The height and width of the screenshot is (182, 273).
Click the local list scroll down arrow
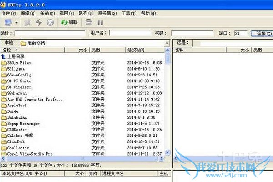pos(167,152)
